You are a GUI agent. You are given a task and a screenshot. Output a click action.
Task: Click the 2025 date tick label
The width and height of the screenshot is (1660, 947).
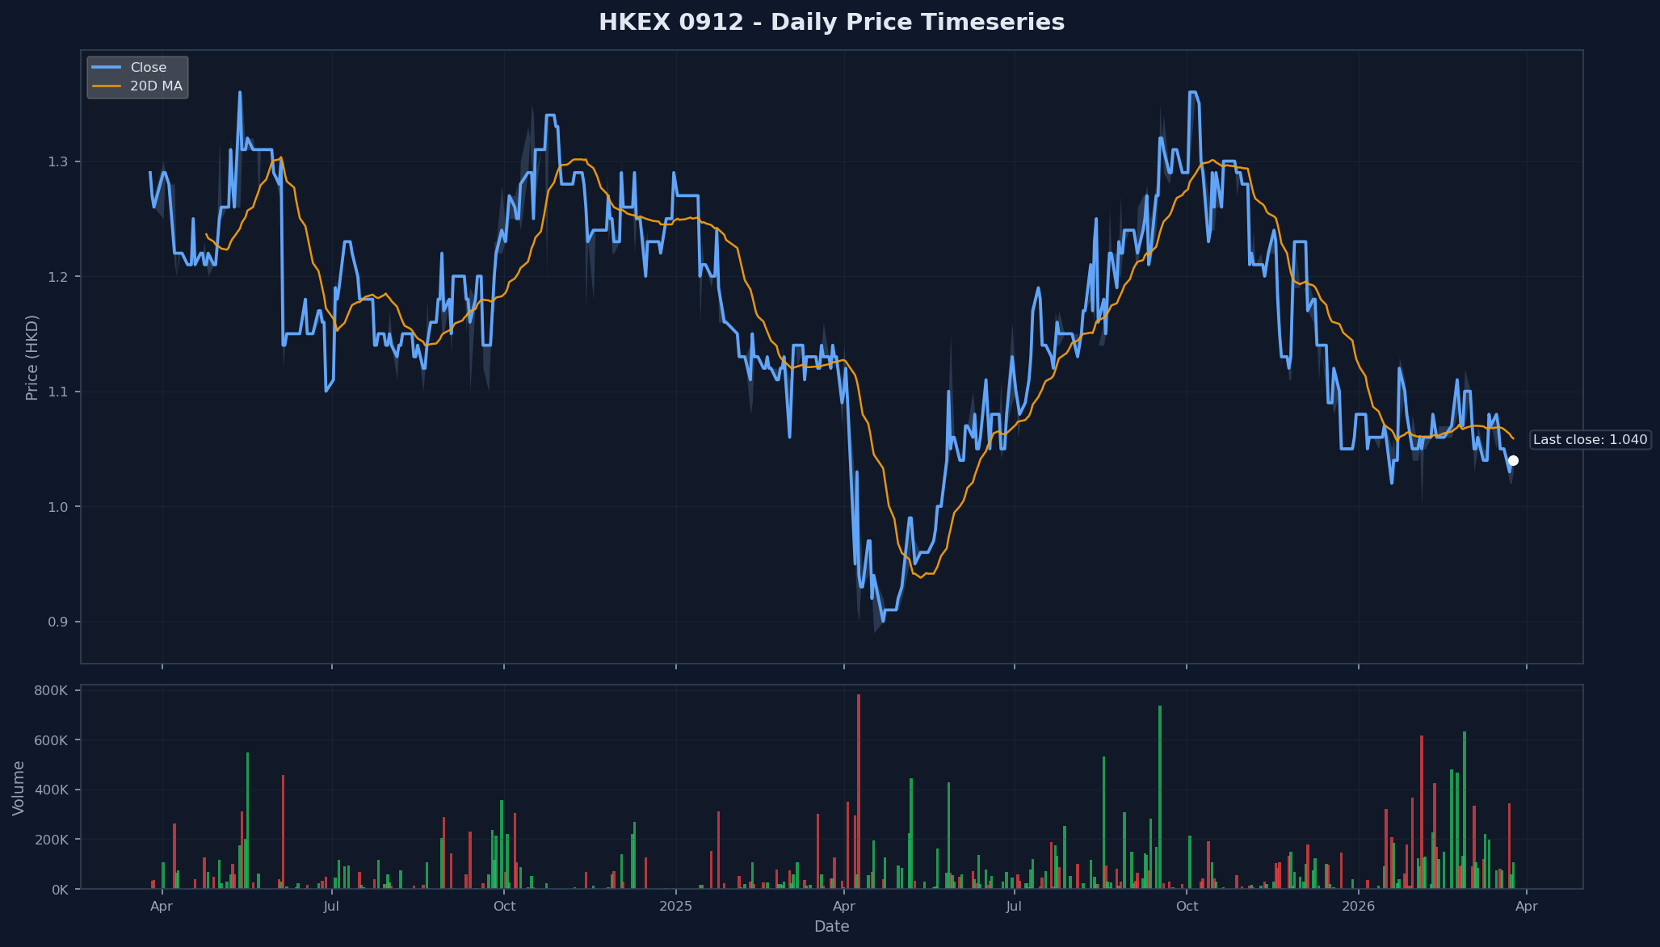coord(676,907)
